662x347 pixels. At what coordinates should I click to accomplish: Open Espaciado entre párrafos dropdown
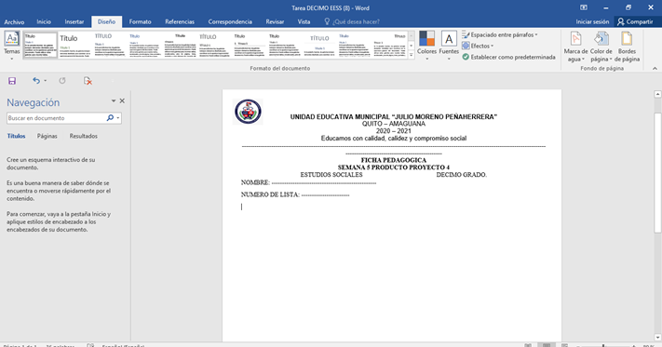(x=500, y=35)
